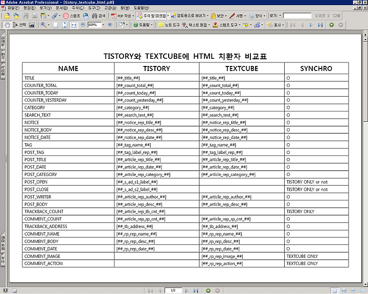Click the '[##_article_rep_tb_cnt_##]' cell

pos(157,212)
